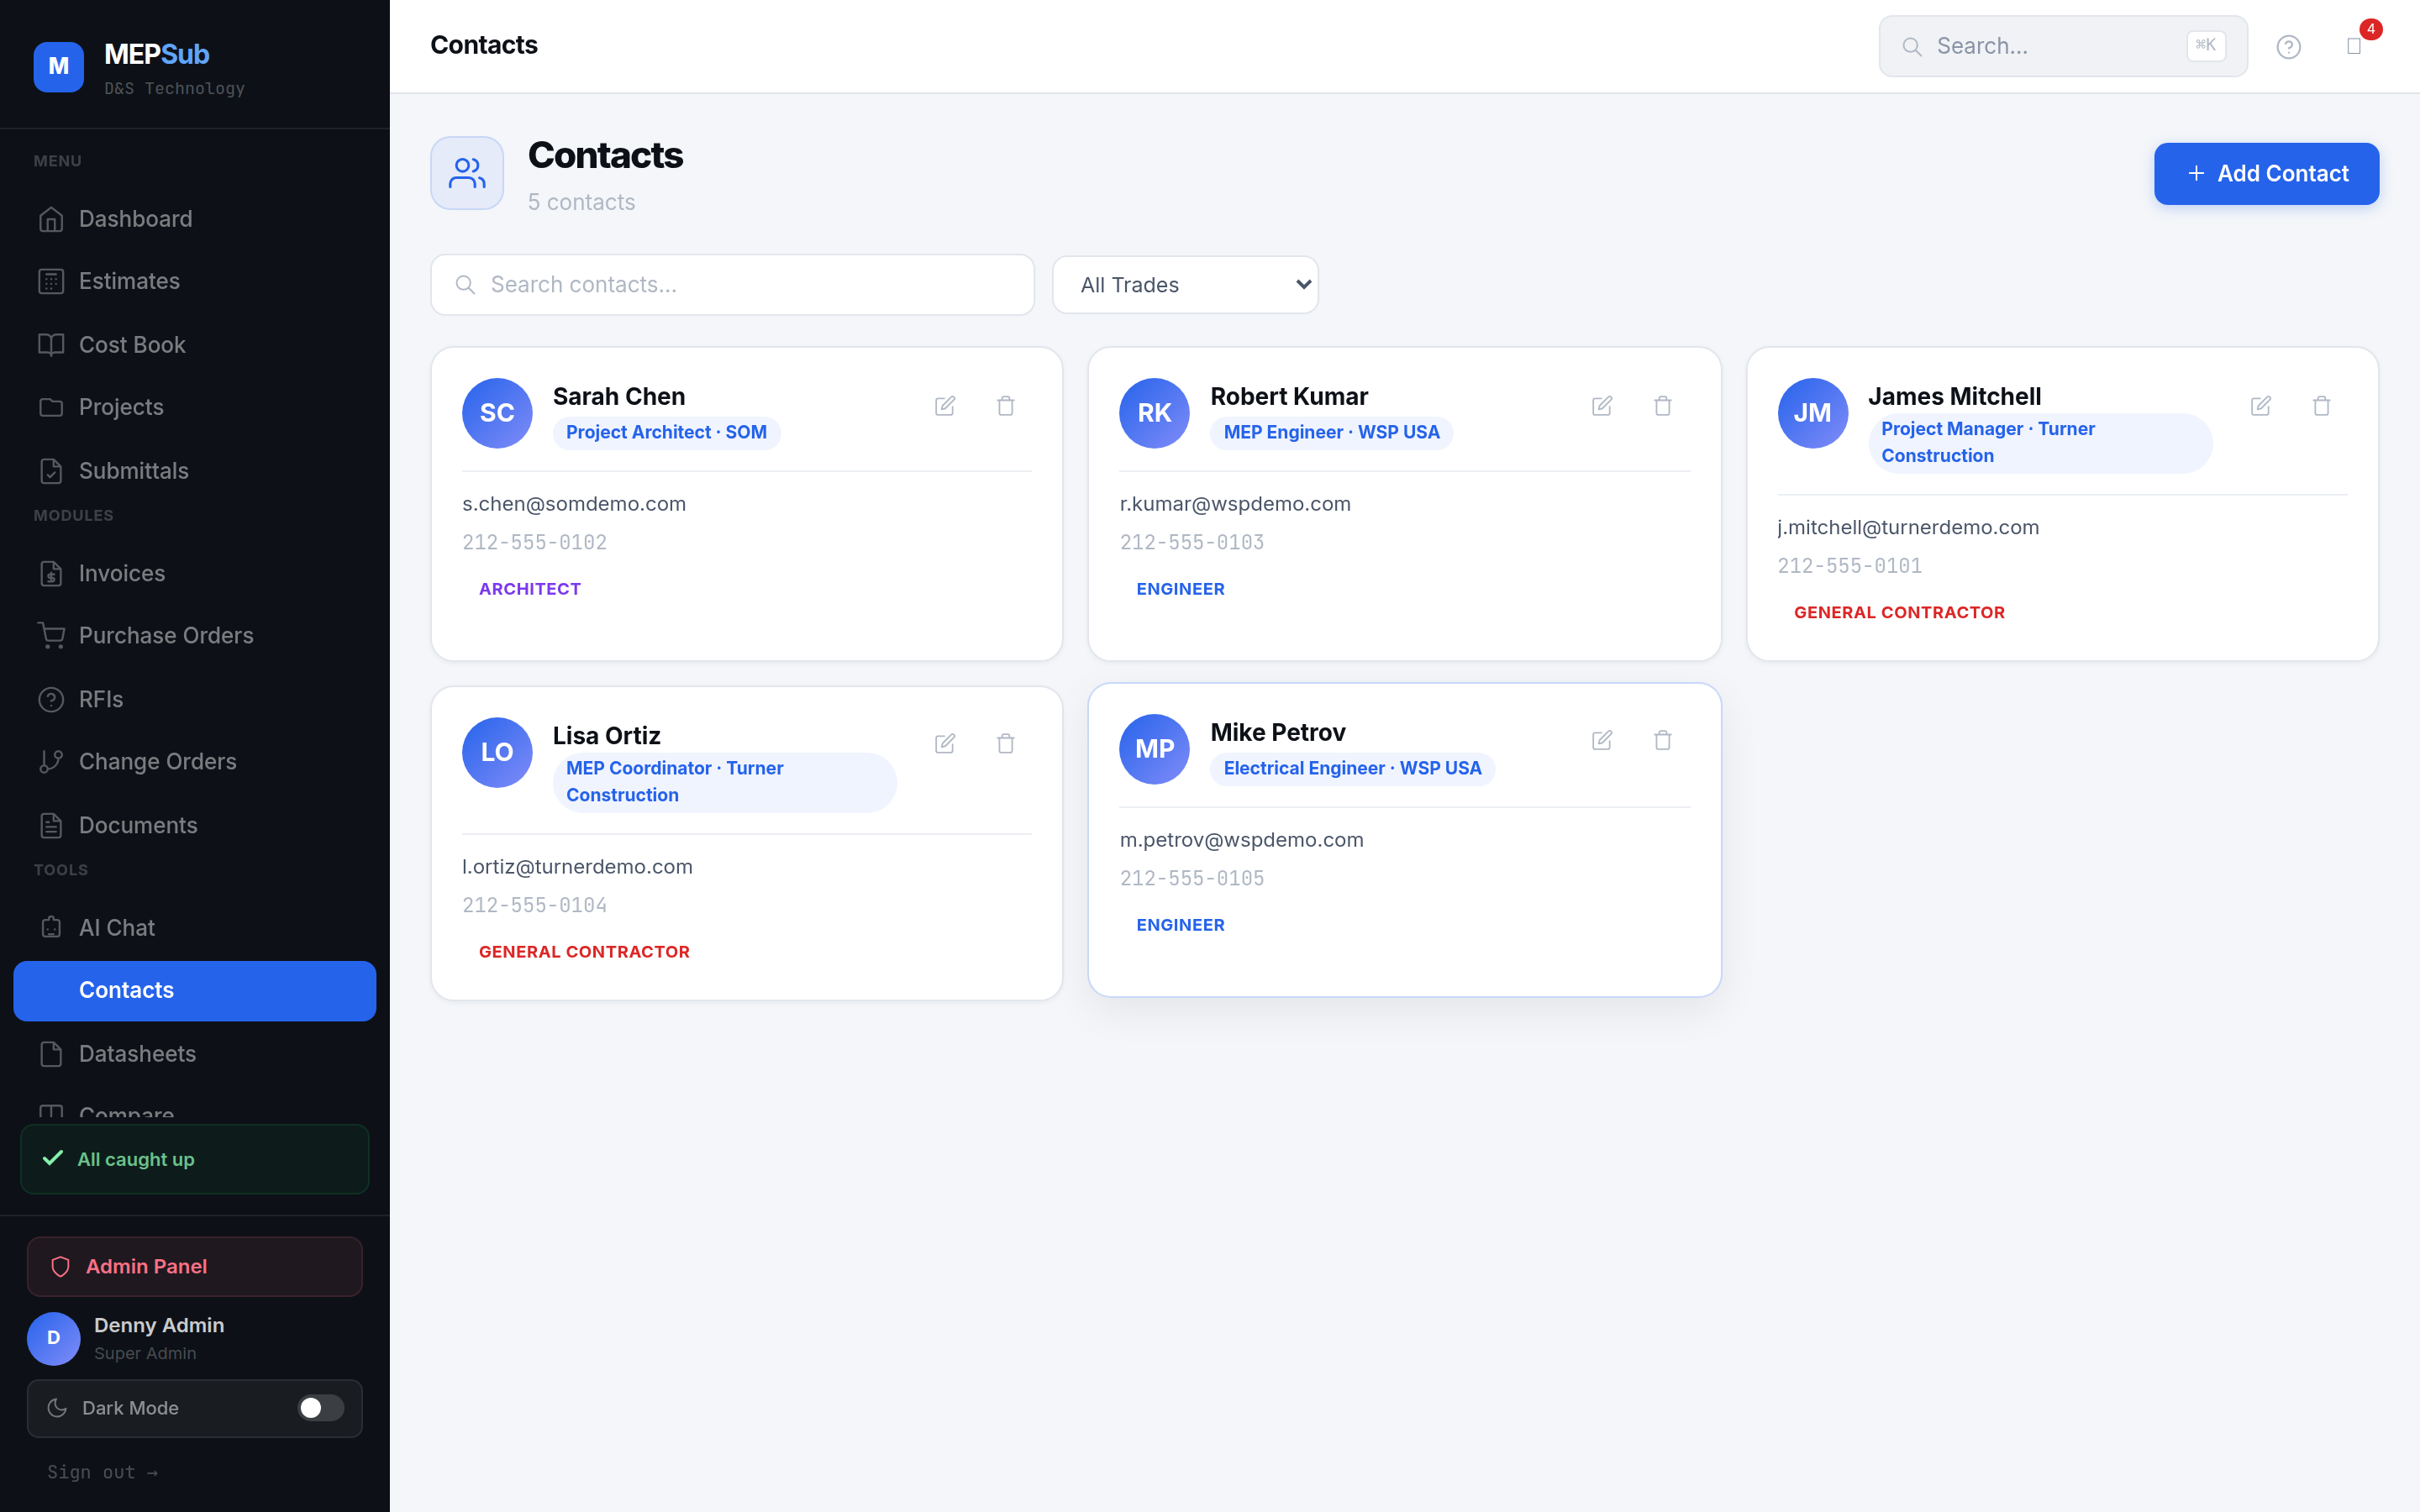Select the Estimates sidebar icon
The height and width of the screenshot is (1512, 2420).
click(x=52, y=281)
